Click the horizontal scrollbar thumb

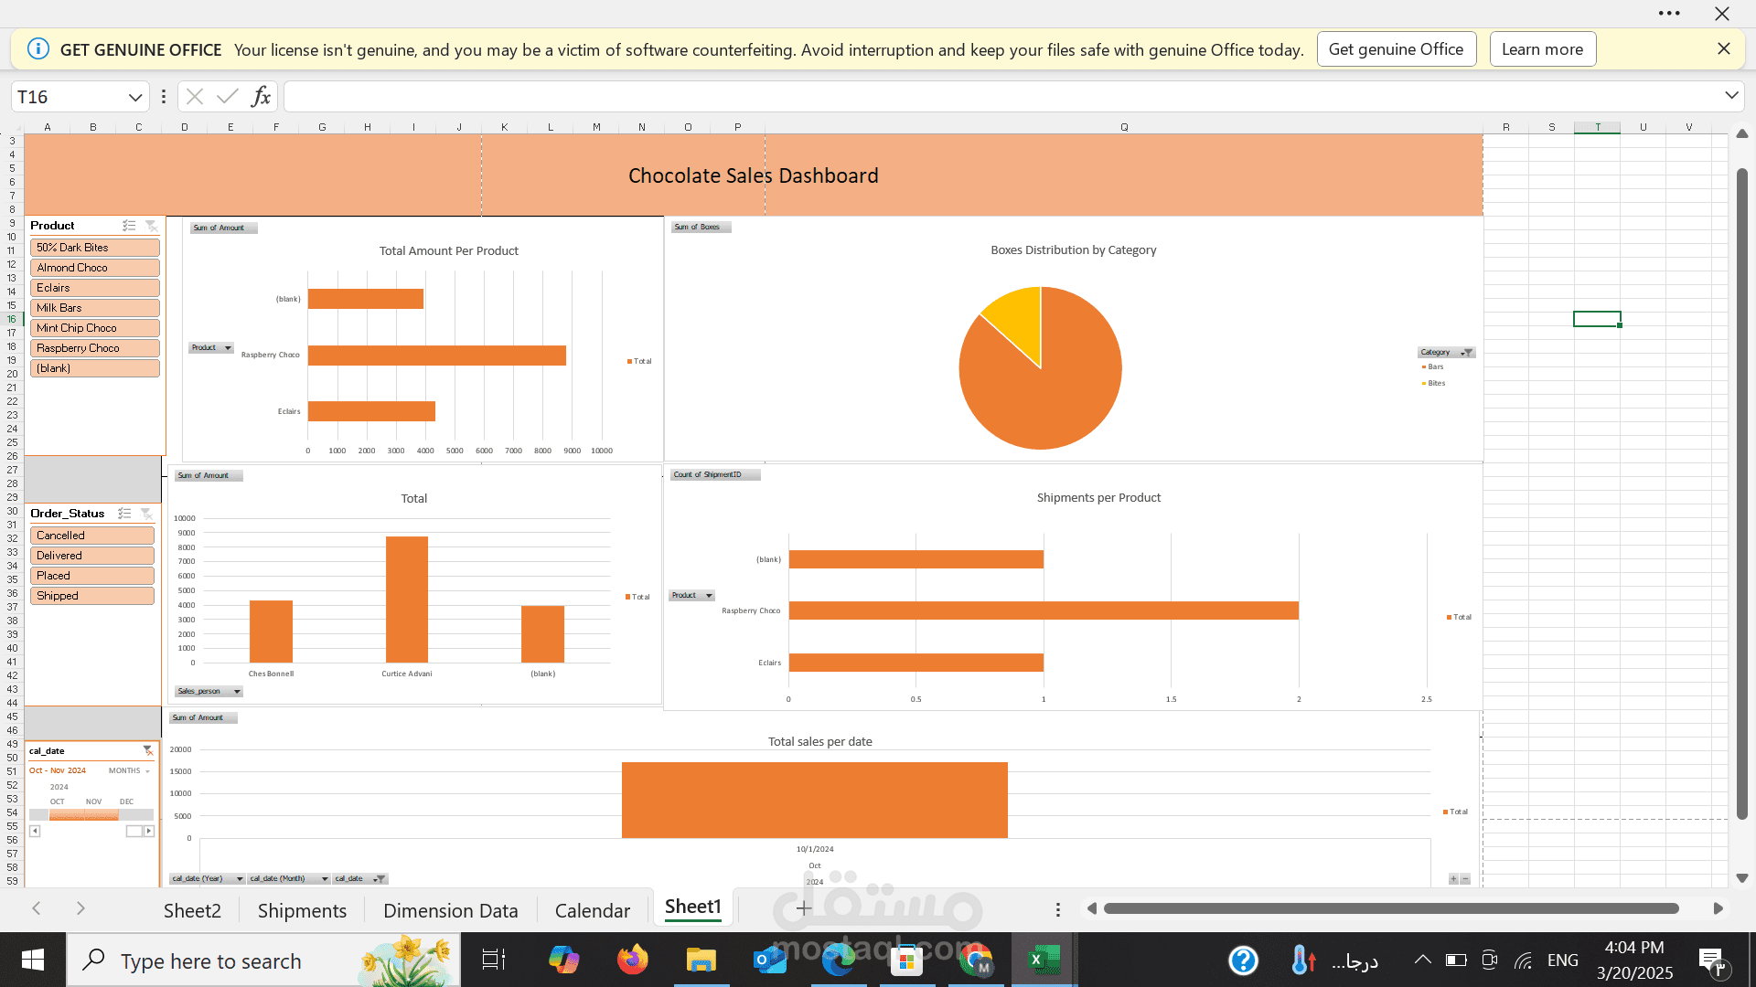tap(1390, 908)
